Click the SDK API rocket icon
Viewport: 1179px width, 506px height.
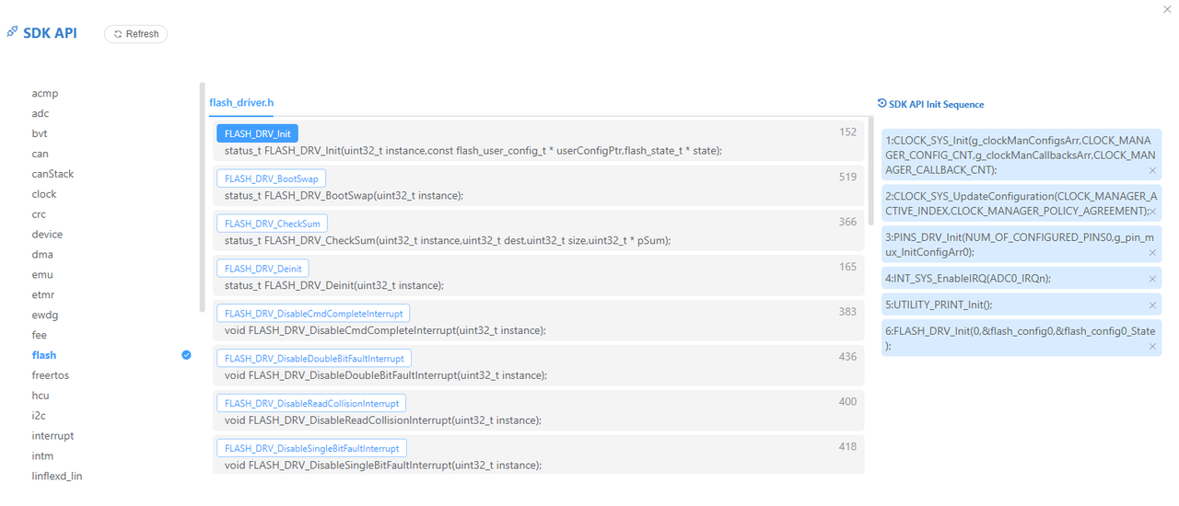[12, 32]
